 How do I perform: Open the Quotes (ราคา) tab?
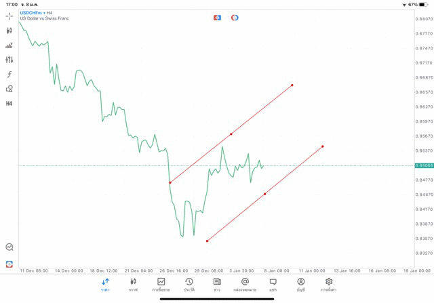(105, 284)
